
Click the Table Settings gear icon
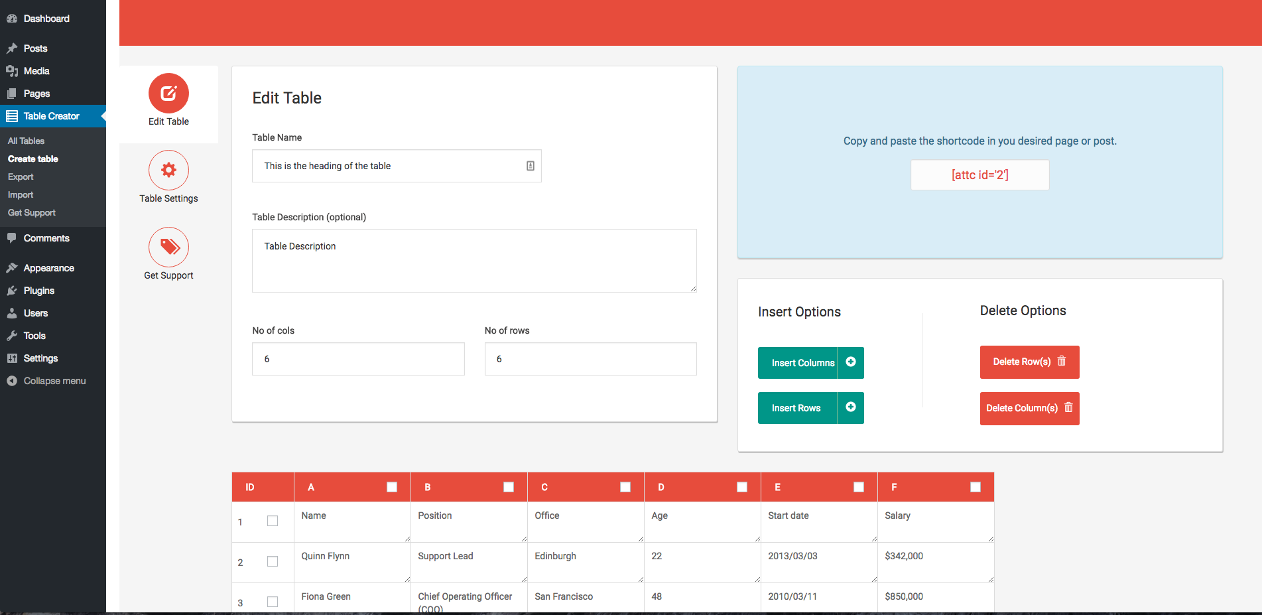[168, 170]
